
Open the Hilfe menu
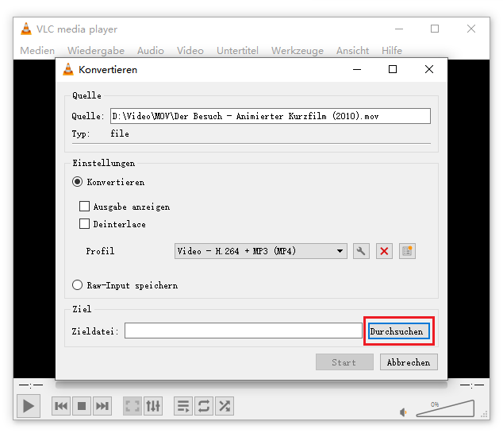[392, 51]
